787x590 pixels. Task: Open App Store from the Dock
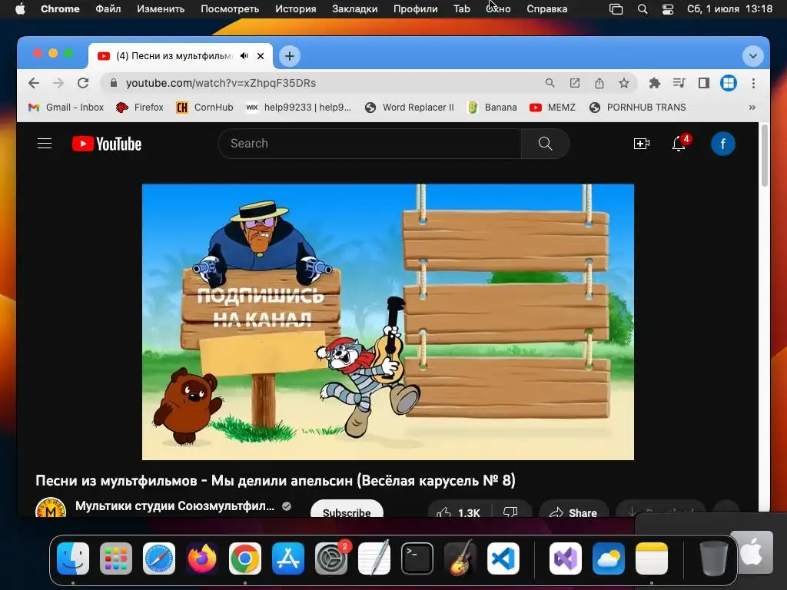(288, 559)
